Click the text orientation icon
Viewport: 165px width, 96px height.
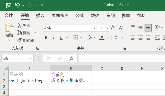(157, 27)
